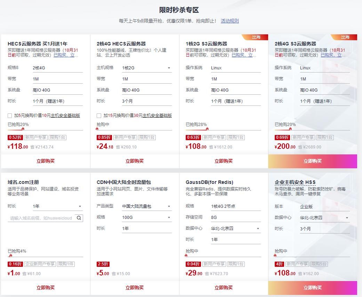Screen dimensions: 362x297
Task: Expand the 主机规格 1核2G dropdown
Action: (x=147, y=68)
